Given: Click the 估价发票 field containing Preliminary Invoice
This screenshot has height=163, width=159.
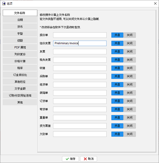Looking at the screenshot, I should tap(80, 43).
